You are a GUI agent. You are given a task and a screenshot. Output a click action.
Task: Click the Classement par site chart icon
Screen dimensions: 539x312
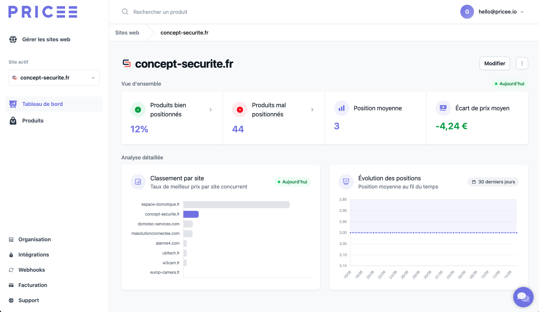coord(138,182)
